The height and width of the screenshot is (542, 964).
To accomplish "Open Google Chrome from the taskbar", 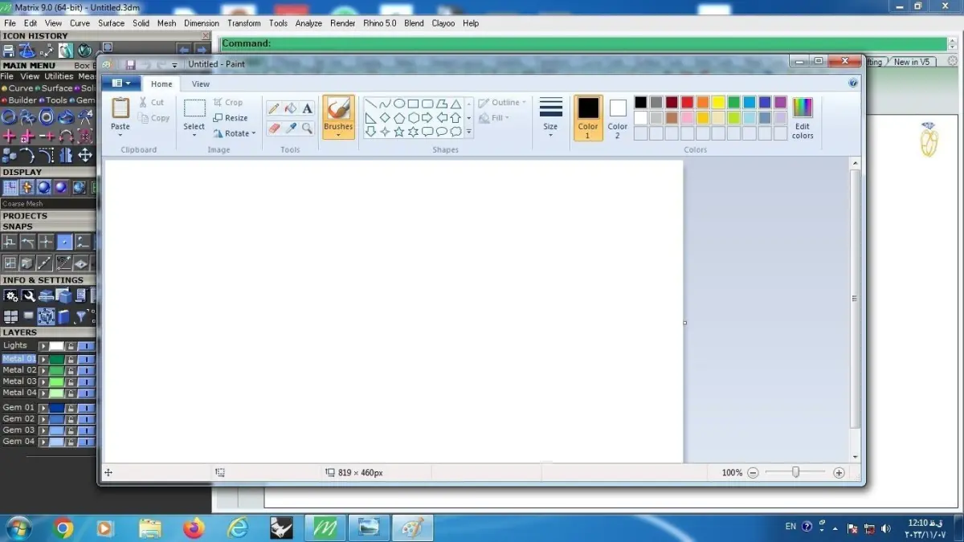I will 63,528.
